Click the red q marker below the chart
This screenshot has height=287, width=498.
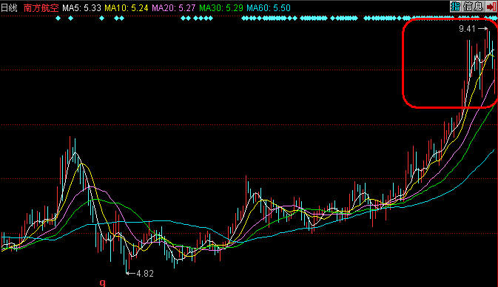tap(102, 283)
